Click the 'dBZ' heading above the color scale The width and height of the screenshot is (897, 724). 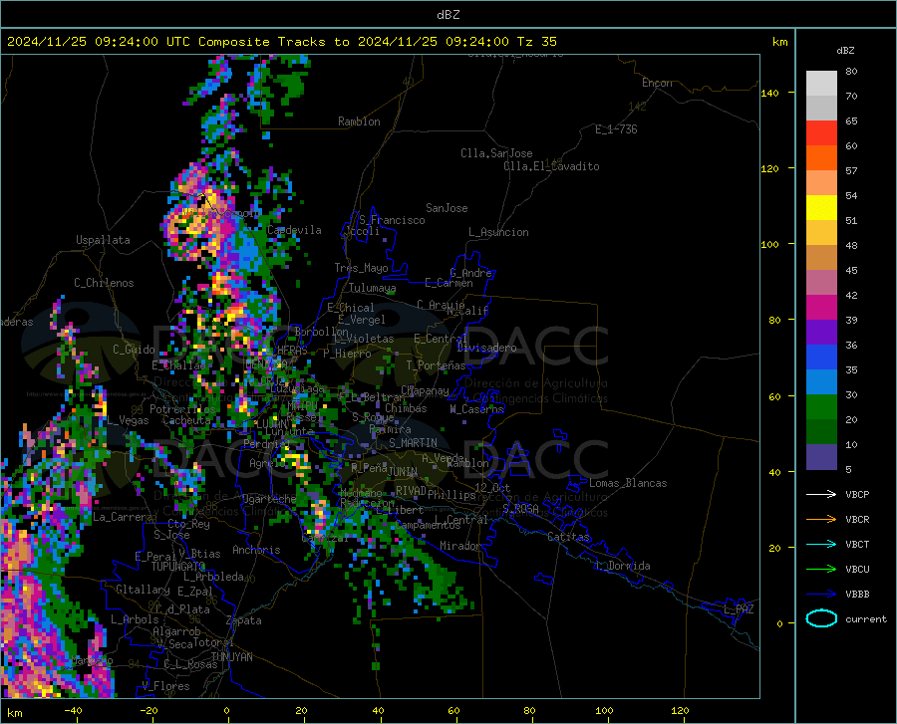point(845,50)
